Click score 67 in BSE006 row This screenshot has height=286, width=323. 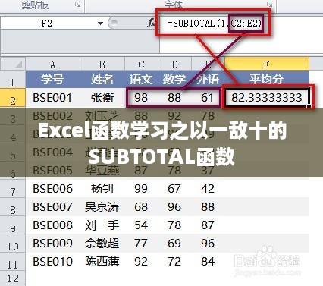click(x=174, y=189)
